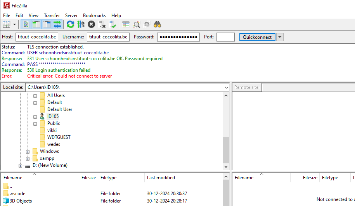Search for files with binoculars icon
This screenshot has height=206, width=355.
tap(157, 24)
